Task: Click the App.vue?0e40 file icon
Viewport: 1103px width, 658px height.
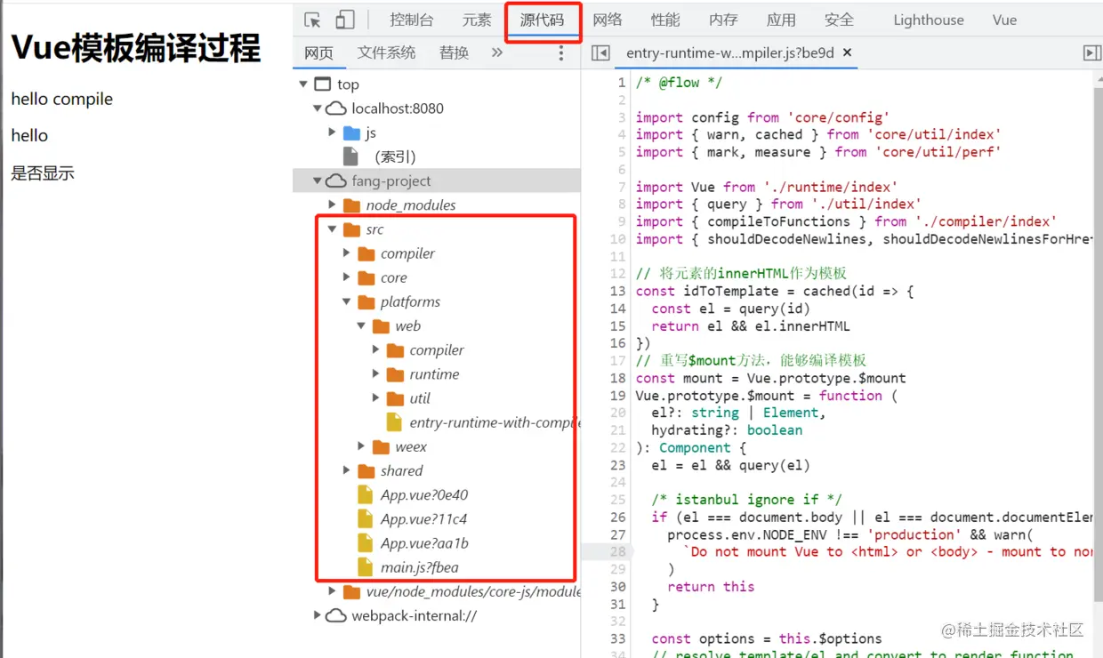Action: [365, 494]
